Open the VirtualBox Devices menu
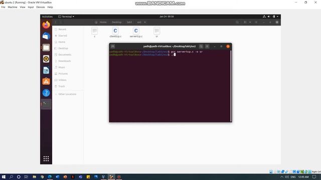 41,7
